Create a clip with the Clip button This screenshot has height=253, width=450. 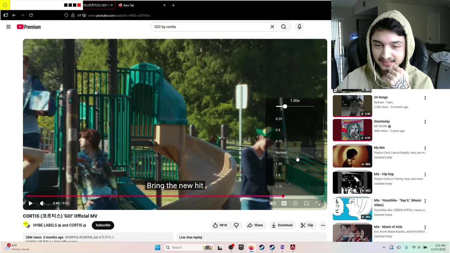point(307,225)
